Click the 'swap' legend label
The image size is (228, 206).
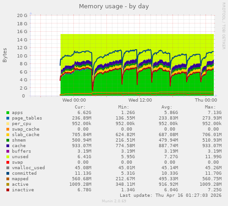[x=17, y=162]
